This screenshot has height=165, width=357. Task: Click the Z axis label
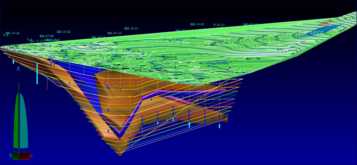pyautogui.click(x=18, y=69)
